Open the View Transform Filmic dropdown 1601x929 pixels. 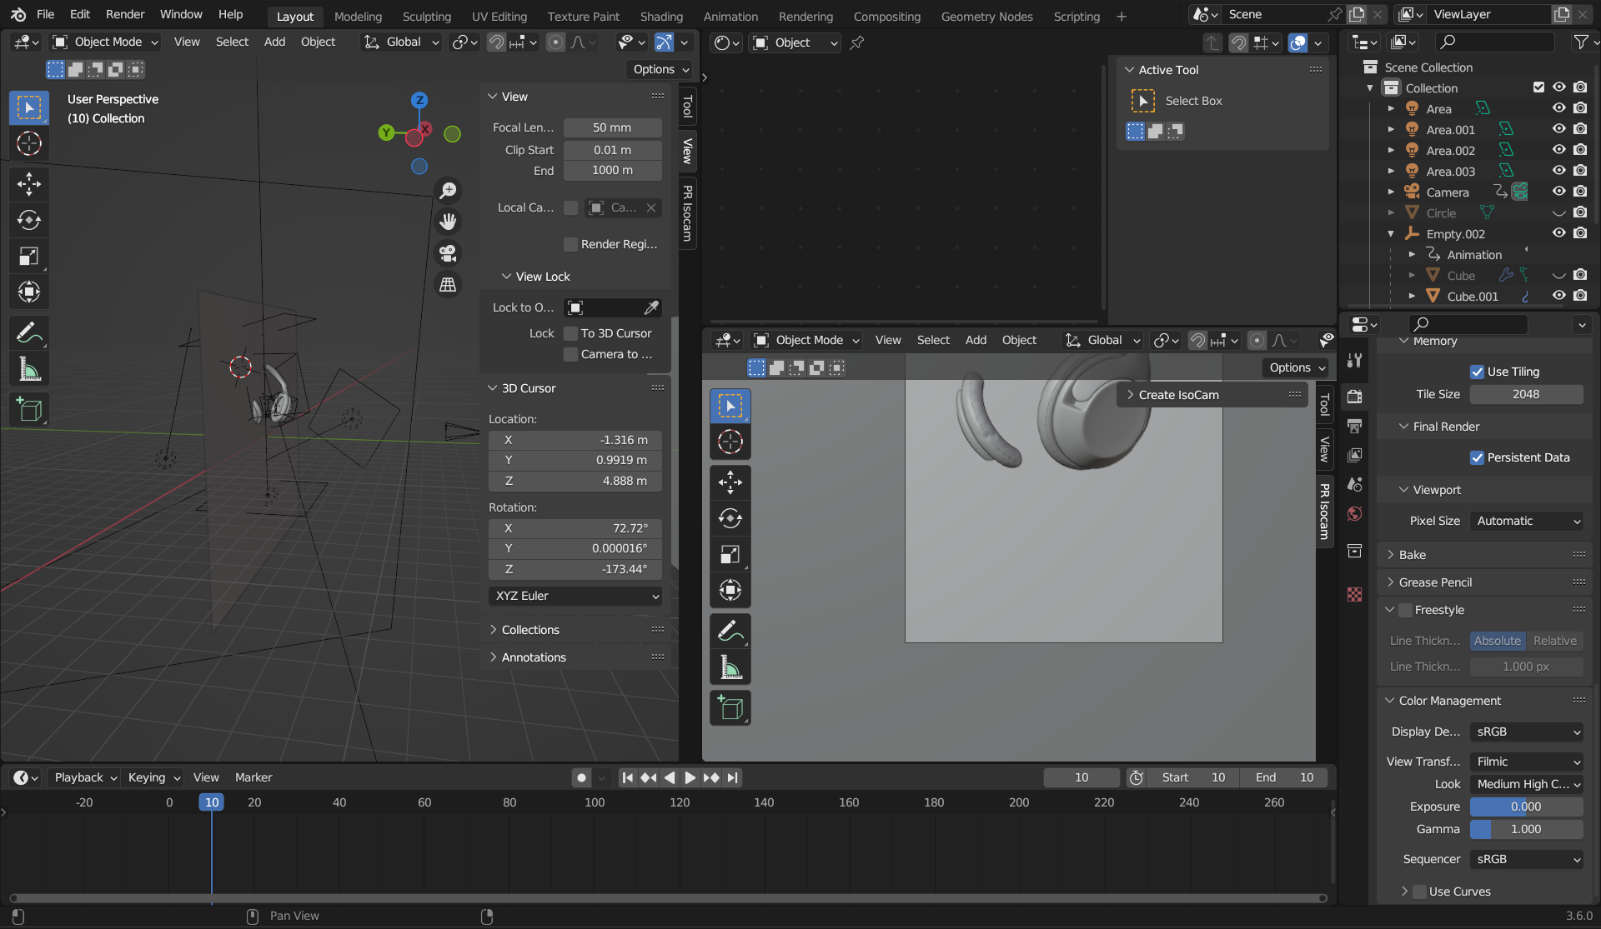pyautogui.click(x=1526, y=762)
